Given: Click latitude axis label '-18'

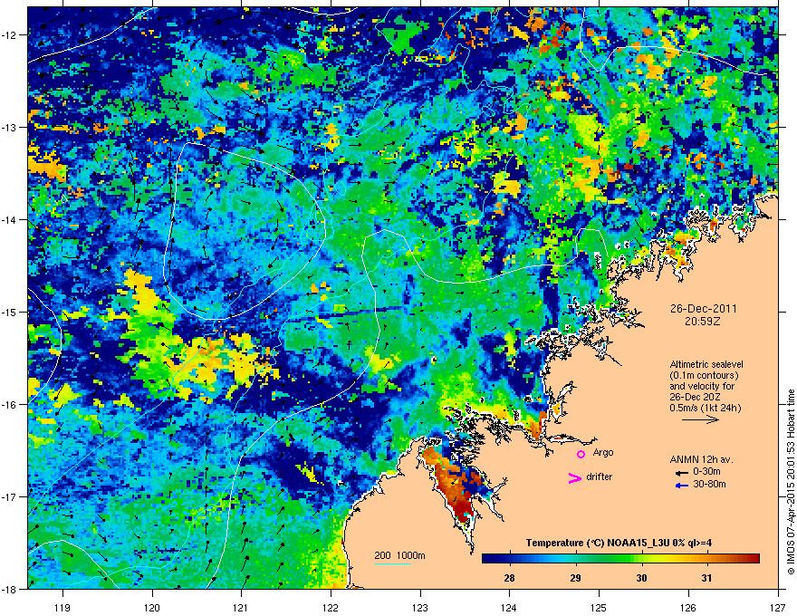Looking at the screenshot, I should 10,589.
